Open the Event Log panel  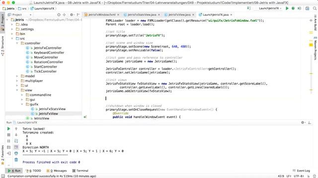click(x=302, y=171)
